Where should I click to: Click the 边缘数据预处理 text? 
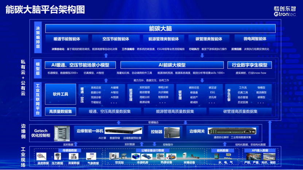(x=132, y=138)
